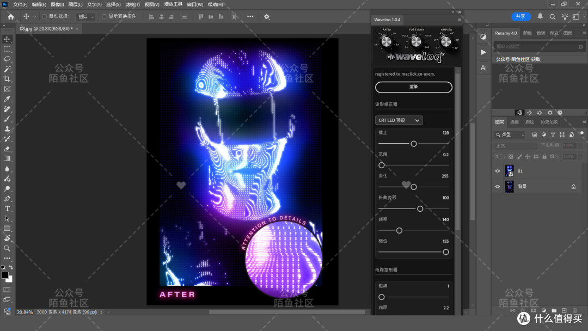Screen dimensions: 588x331
Task: Select the Zoom tool in toolbar
Action: (x=7, y=248)
